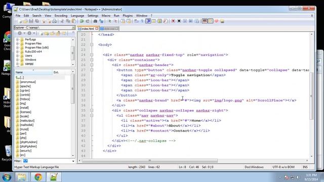This screenshot has width=324, height=182.
Task: Collapse the fold marker at line 35
Action: point(92,110)
